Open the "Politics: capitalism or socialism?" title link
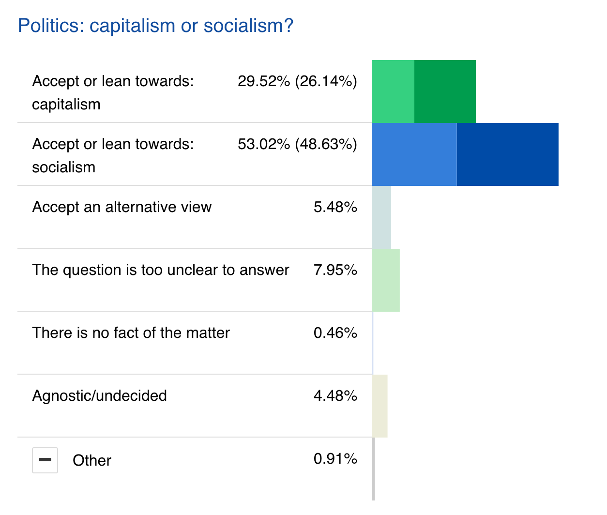 (x=155, y=26)
